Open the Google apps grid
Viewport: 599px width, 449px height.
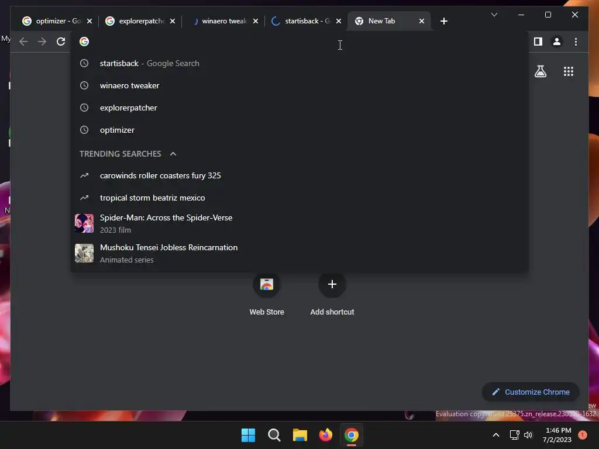click(569, 71)
